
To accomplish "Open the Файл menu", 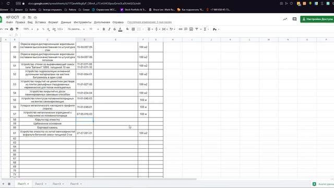I will coord(9,22).
